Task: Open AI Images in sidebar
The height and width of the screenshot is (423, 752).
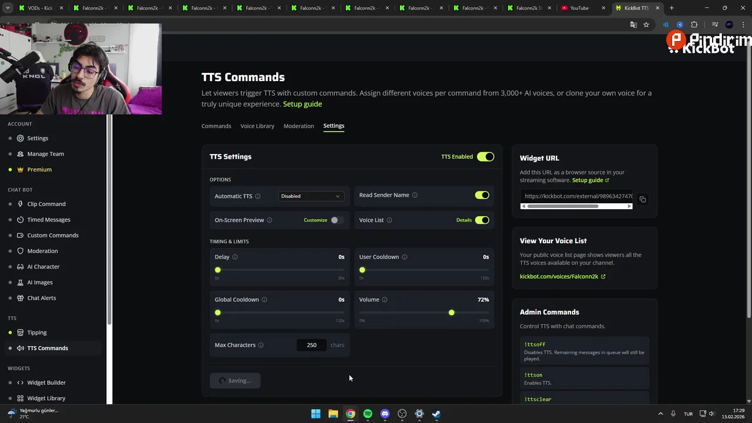Action: pyautogui.click(x=40, y=282)
